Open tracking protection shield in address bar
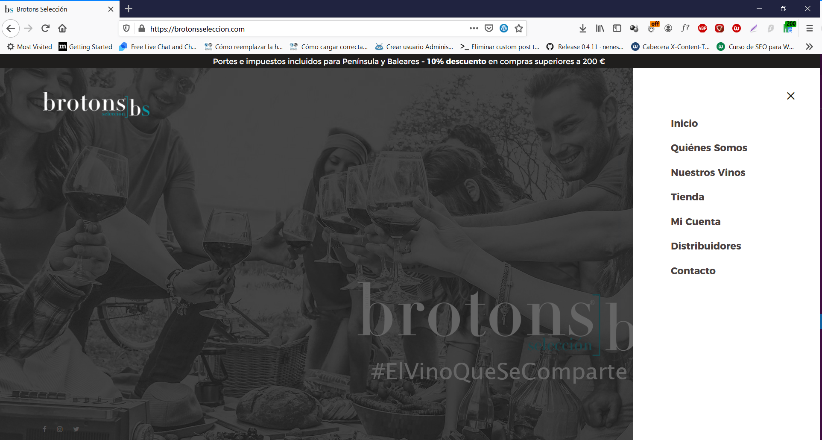Screen dimensions: 822x440 [126, 29]
